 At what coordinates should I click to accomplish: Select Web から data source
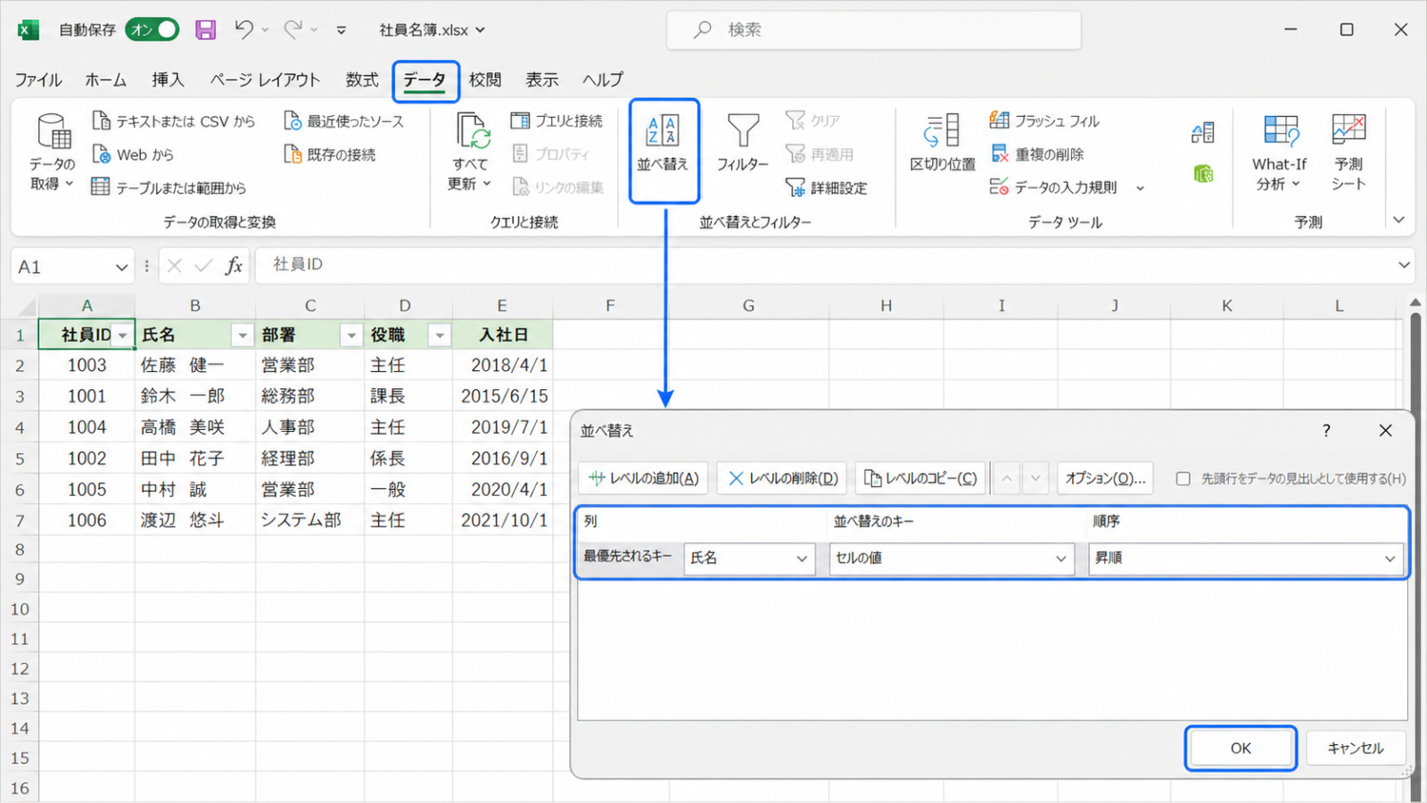pos(134,154)
